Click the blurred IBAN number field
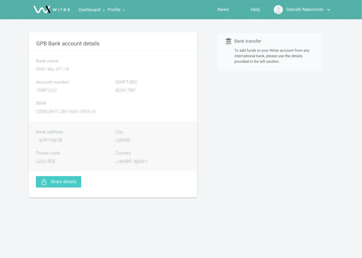The width and height of the screenshot is (362, 258). point(66,111)
